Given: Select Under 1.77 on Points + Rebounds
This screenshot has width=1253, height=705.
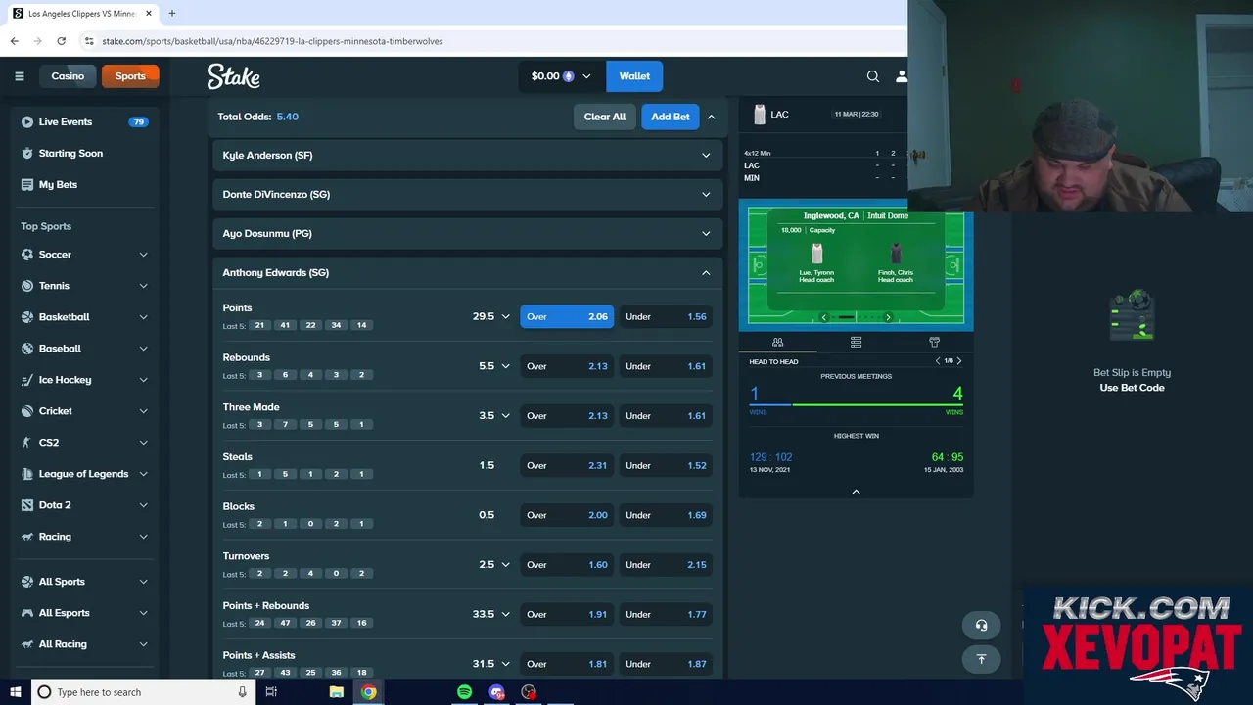Looking at the screenshot, I should 666,614.
